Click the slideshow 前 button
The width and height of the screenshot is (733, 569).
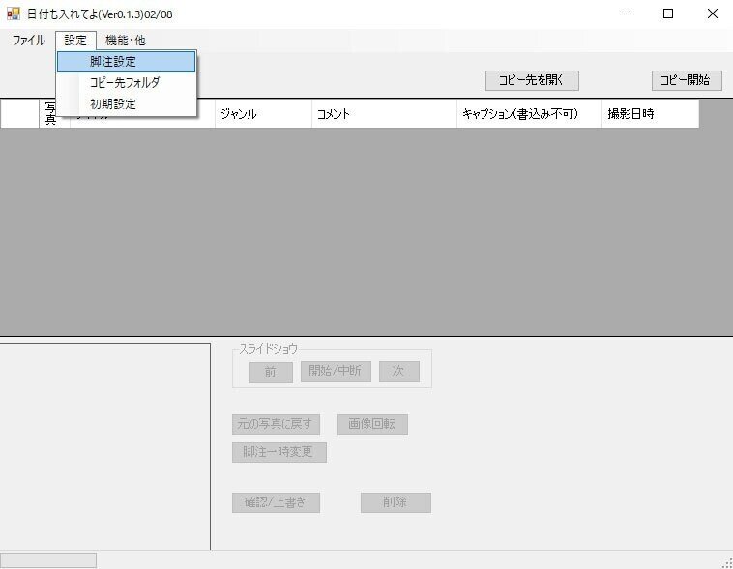(271, 371)
